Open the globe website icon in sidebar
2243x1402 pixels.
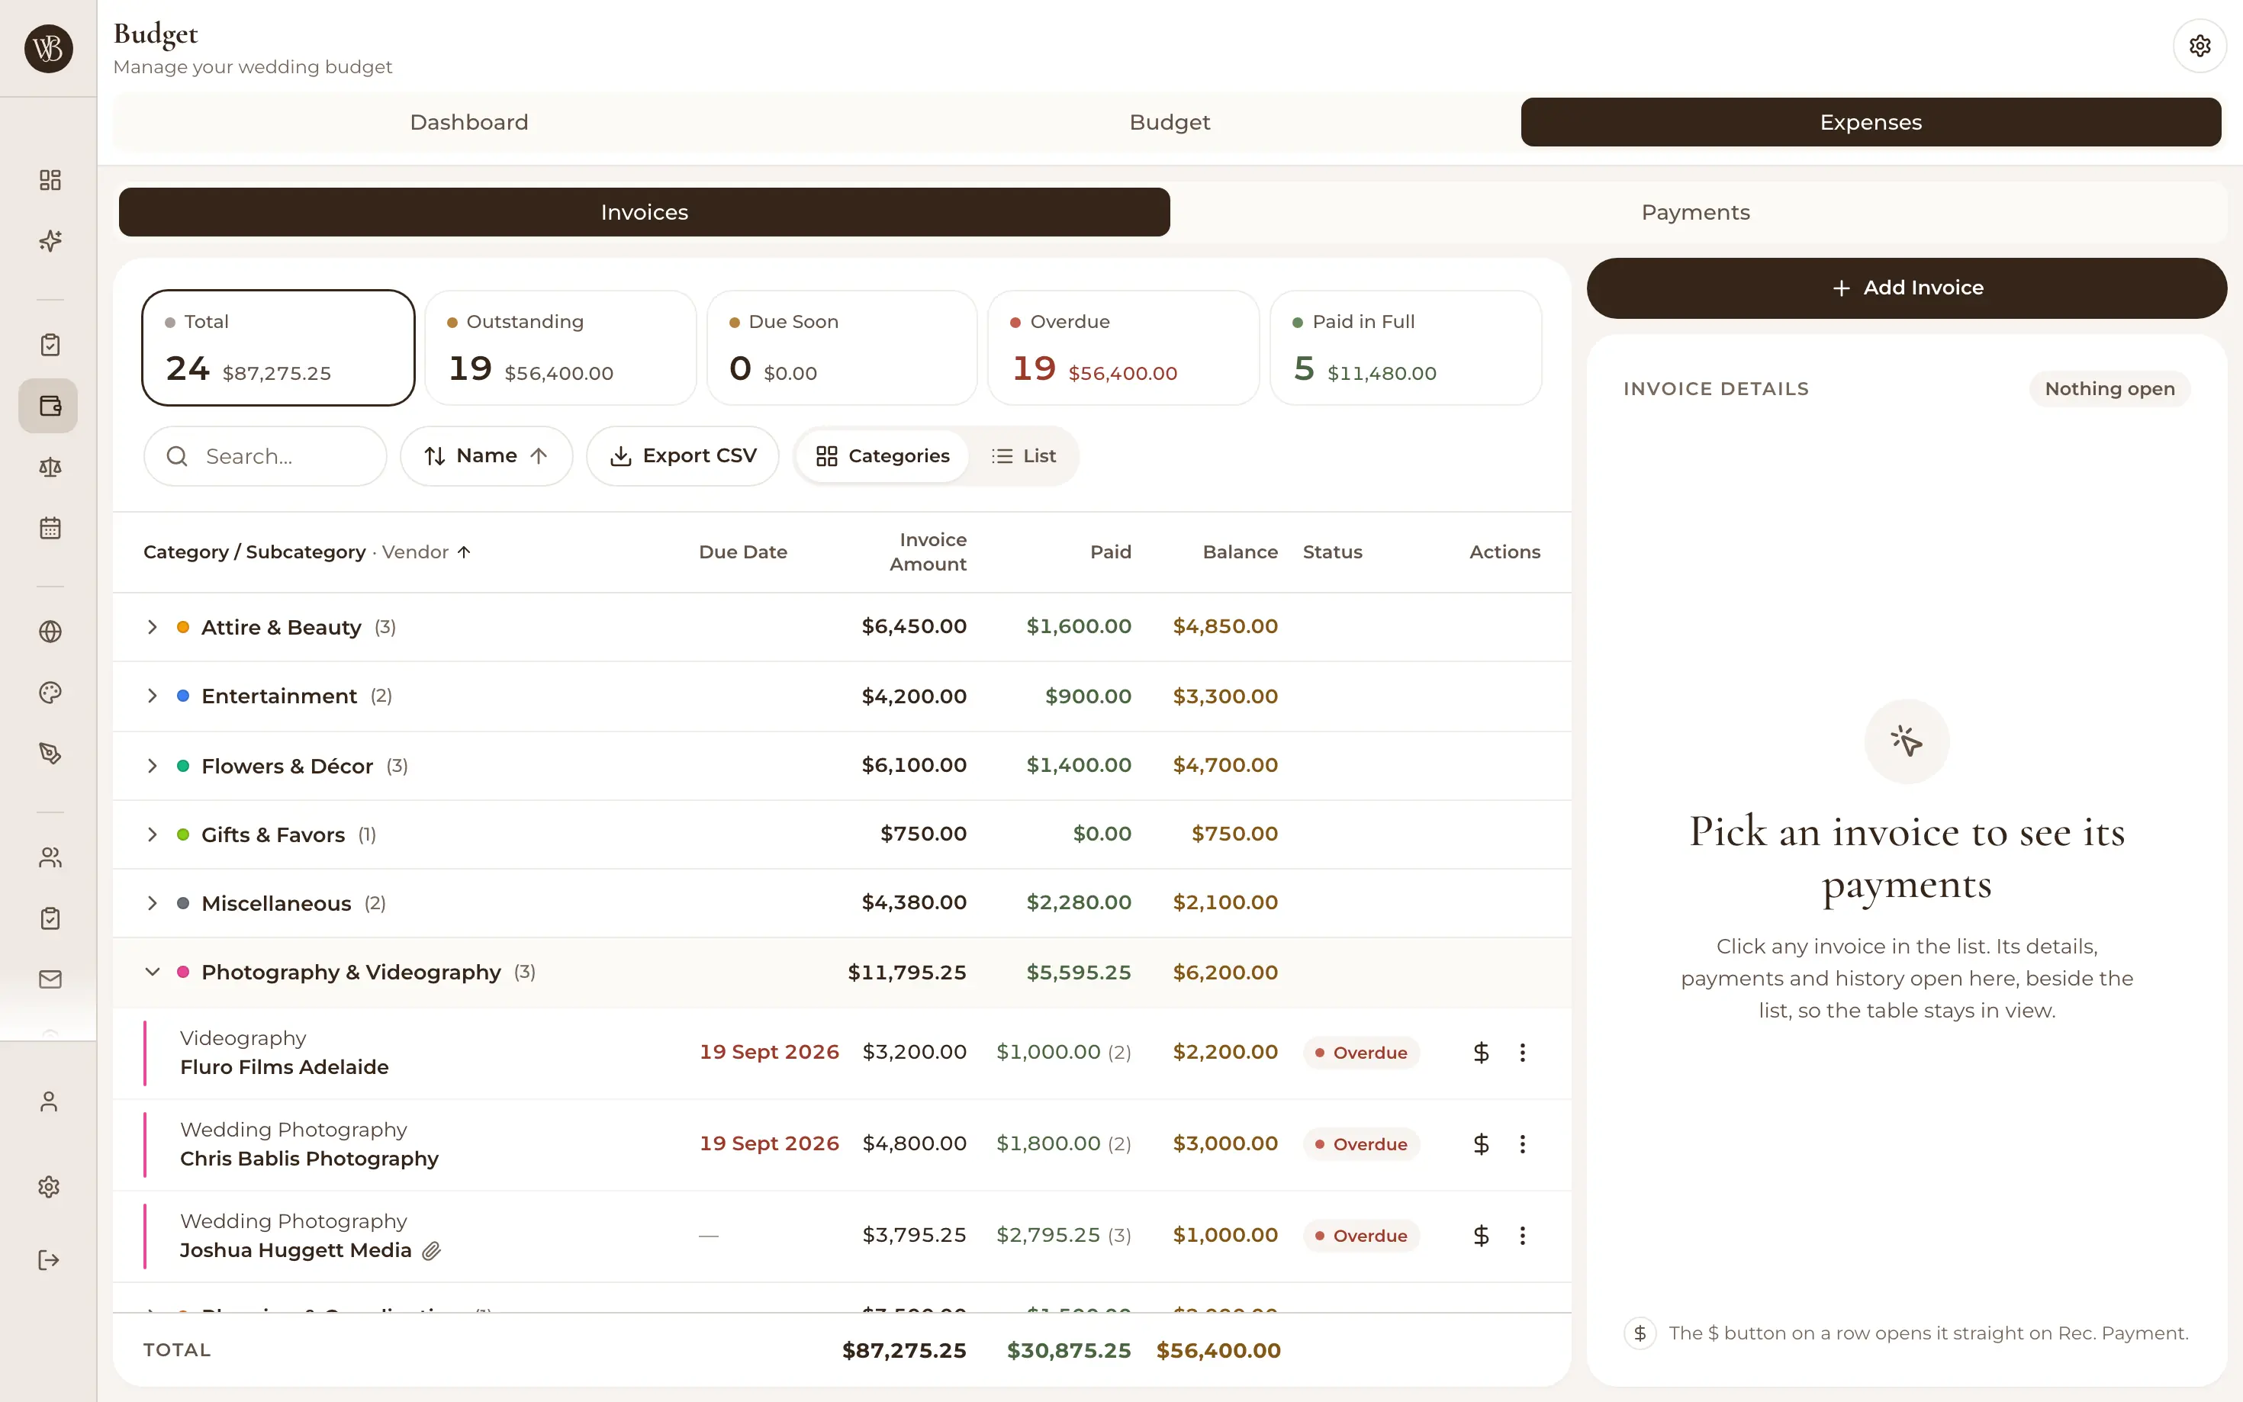[x=50, y=632]
